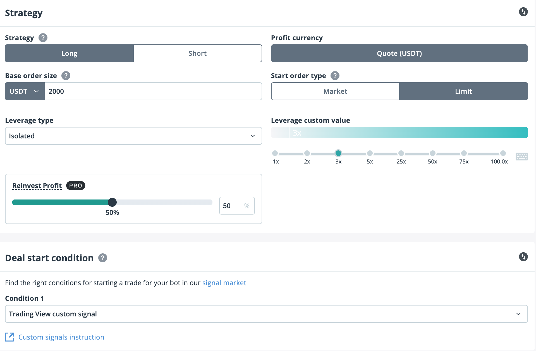The width and height of the screenshot is (536, 351).
Task: Open the Base order size help icon
Action: (66, 76)
